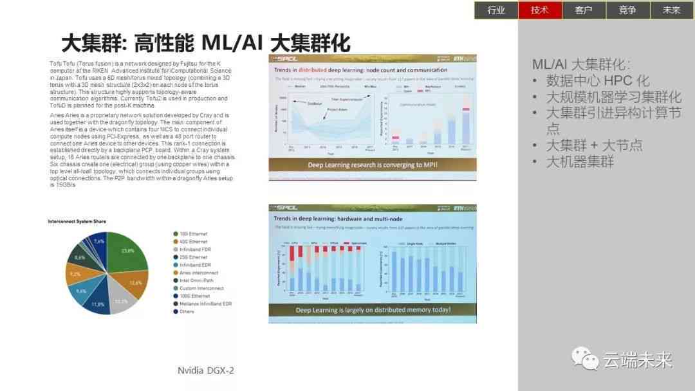The width and height of the screenshot is (695, 391).
Task: Open the 未来 tab
Action: [671, 10]
